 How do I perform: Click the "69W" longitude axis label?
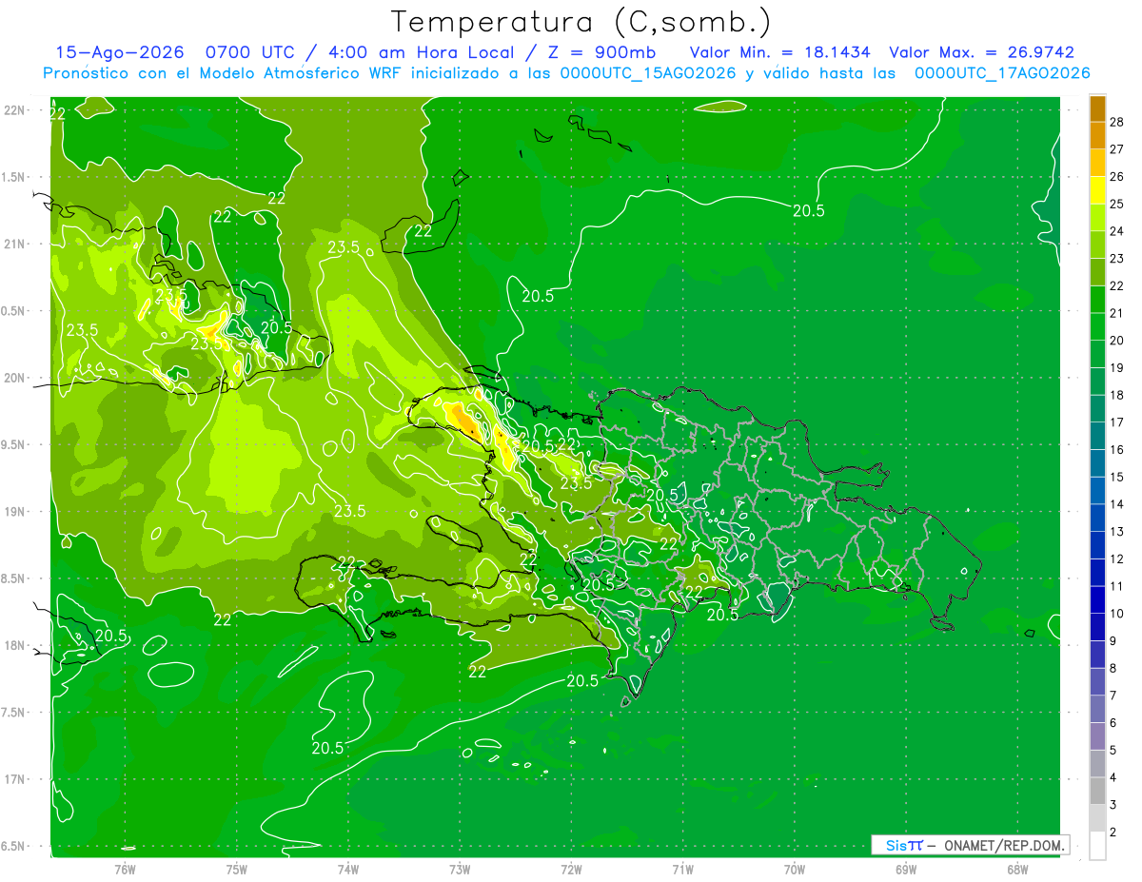(x=906, y=870)
